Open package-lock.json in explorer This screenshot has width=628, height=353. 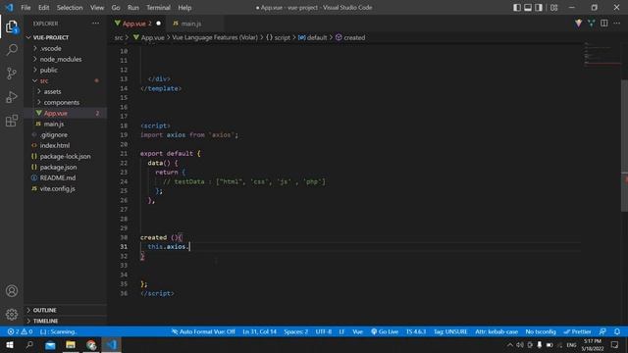click(66, 157)
